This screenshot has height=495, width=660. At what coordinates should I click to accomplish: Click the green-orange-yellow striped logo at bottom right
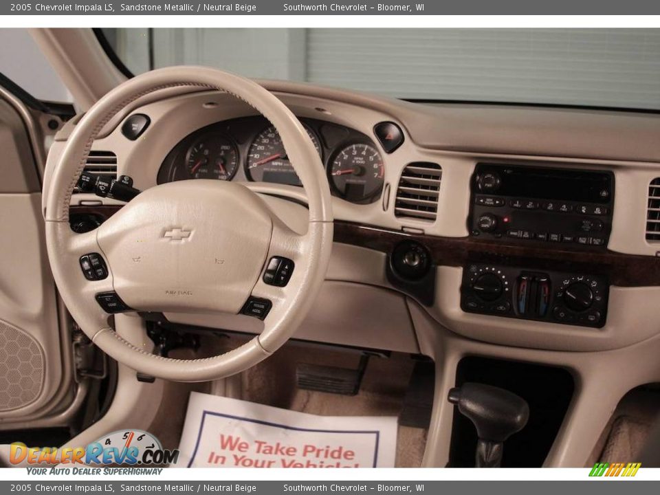[615, 470]
